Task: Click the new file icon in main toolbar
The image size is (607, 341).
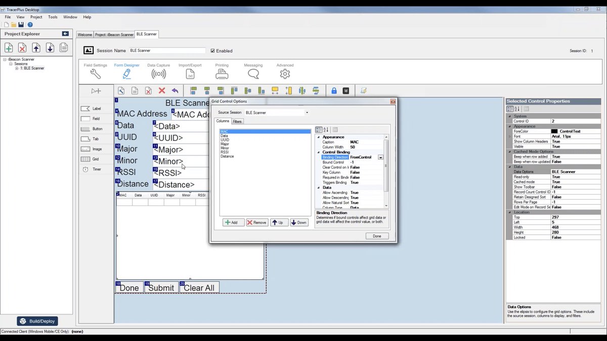Action: 7,24
